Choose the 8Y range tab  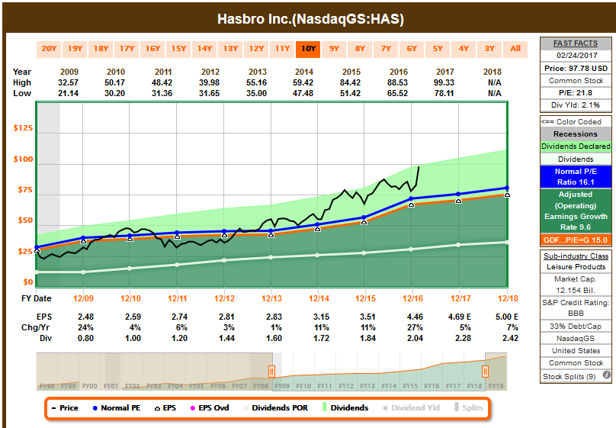[361, 49]
